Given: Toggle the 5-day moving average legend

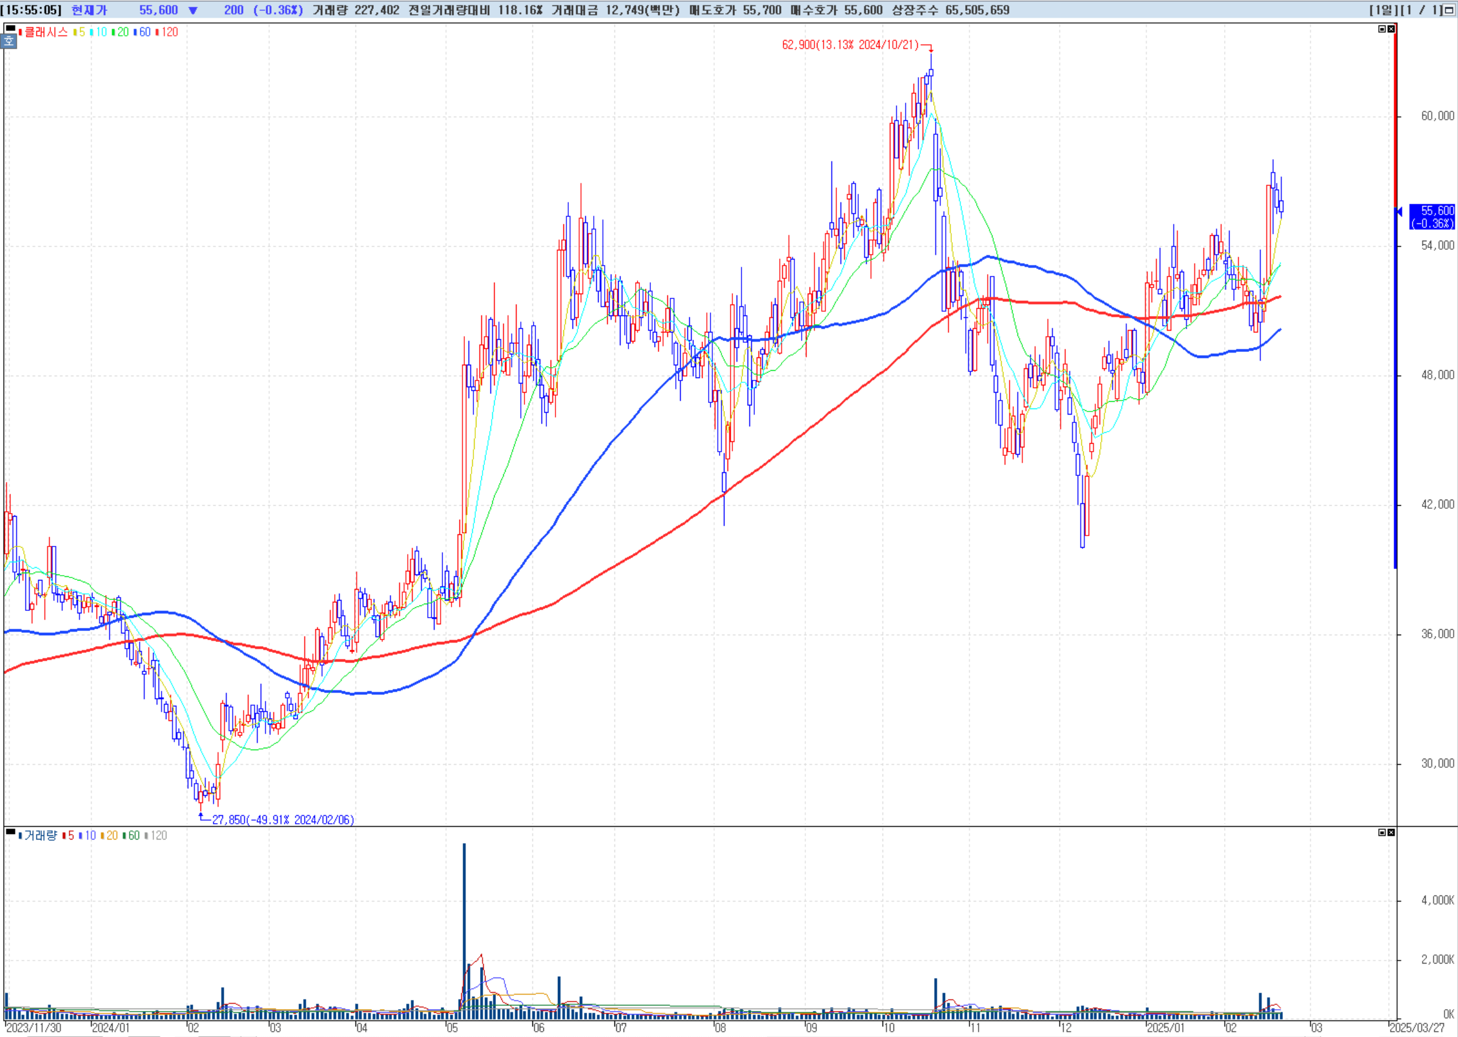Looking at the screenshot, I should [x=80, y=32].
